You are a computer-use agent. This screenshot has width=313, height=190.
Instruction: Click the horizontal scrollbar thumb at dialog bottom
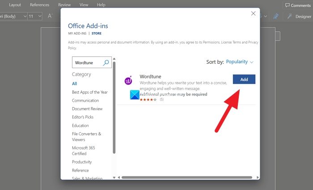187,177
